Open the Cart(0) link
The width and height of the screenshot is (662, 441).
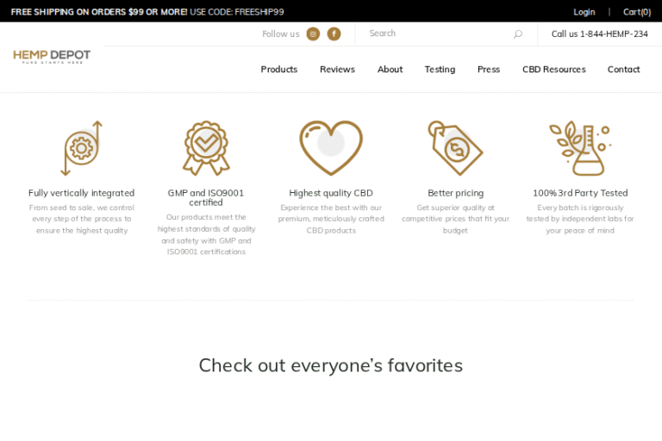point(637,12)
